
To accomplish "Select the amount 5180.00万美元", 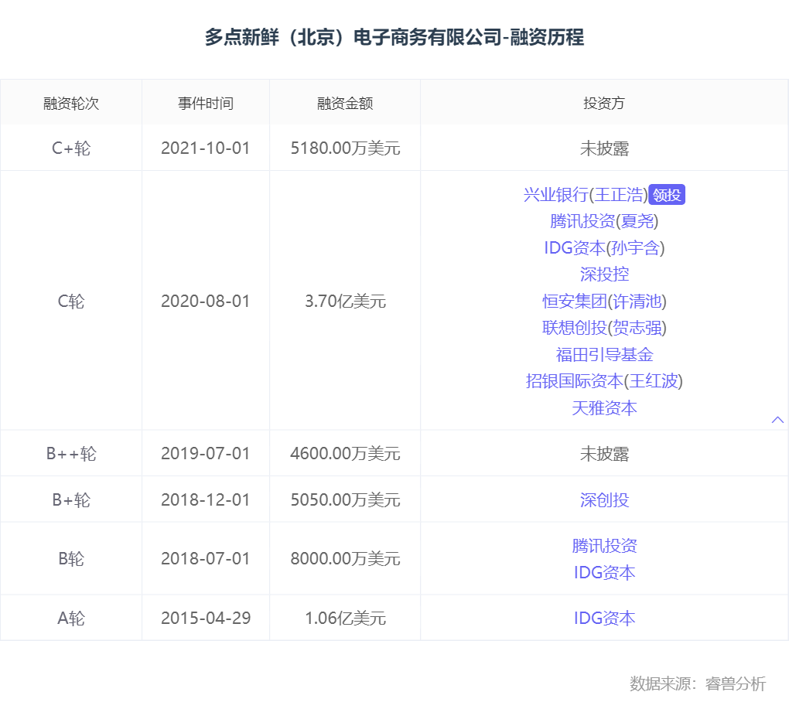I will 345,148.
